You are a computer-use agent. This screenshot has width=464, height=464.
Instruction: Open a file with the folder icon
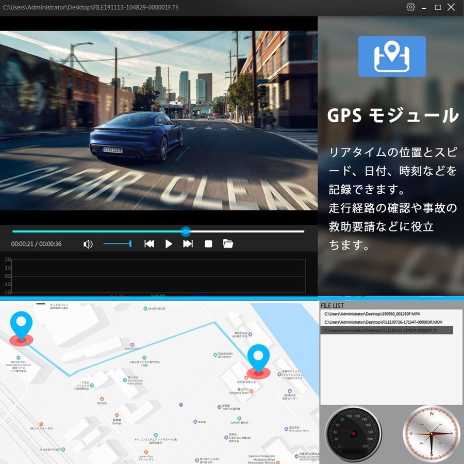[228, 244]
